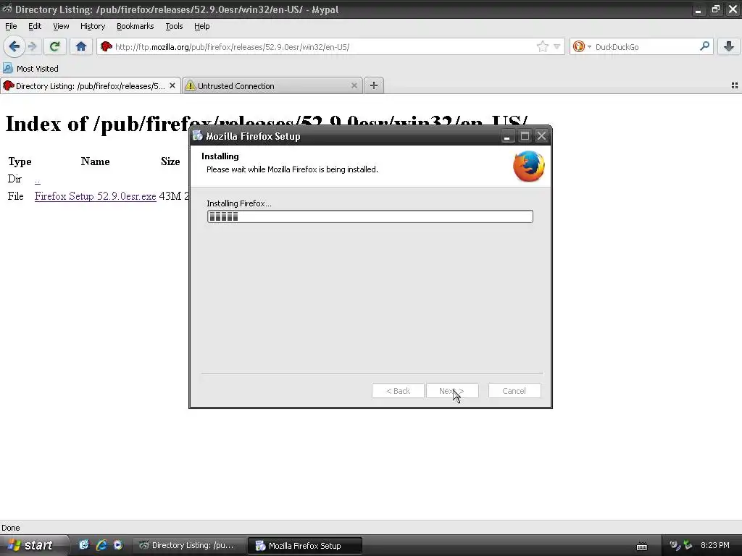Open the File menu

click(11, 26)
